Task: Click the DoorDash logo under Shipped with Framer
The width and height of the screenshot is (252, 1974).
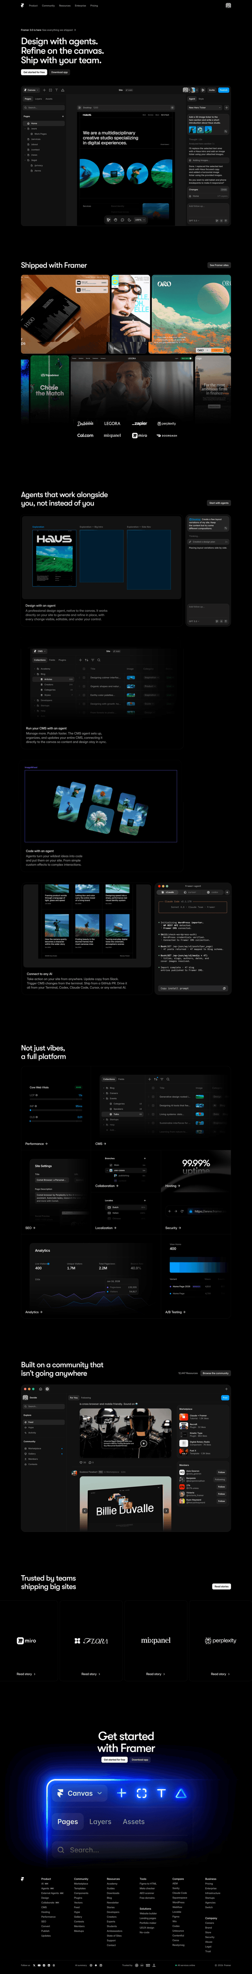Action: click(167, 435)
